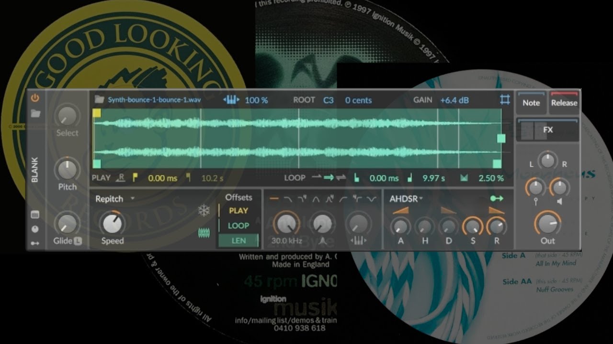This screenshot has height=344, width=613.
Task: Select the green loop start marker at left
Action: pos(97,164)
